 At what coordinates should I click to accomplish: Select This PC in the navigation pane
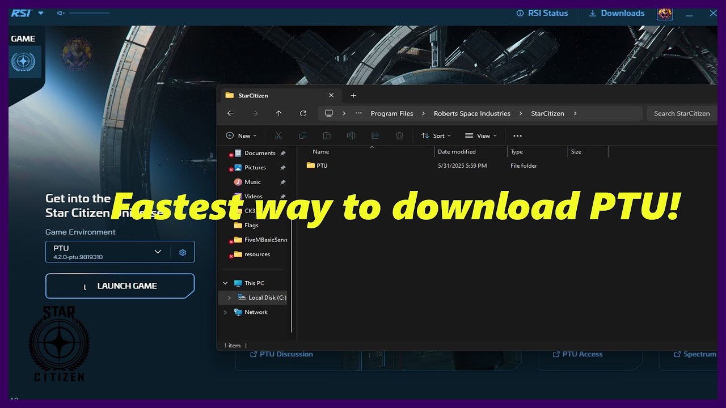point(254,283)
